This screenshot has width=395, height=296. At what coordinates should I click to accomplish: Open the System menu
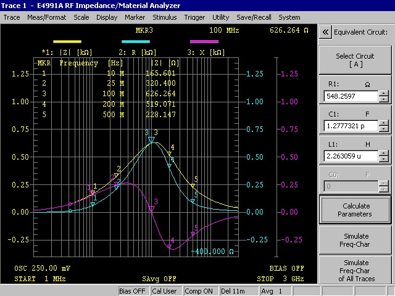point(289,17)
